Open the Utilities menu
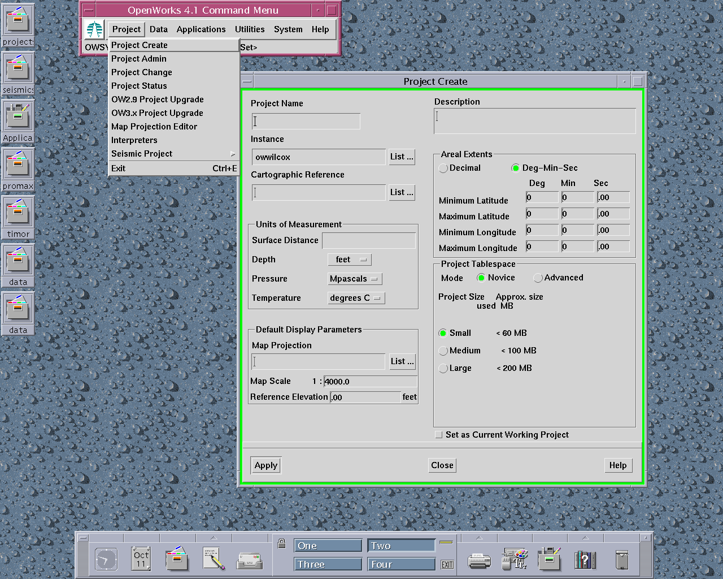 pyautogui.click(x=249, y=29)
